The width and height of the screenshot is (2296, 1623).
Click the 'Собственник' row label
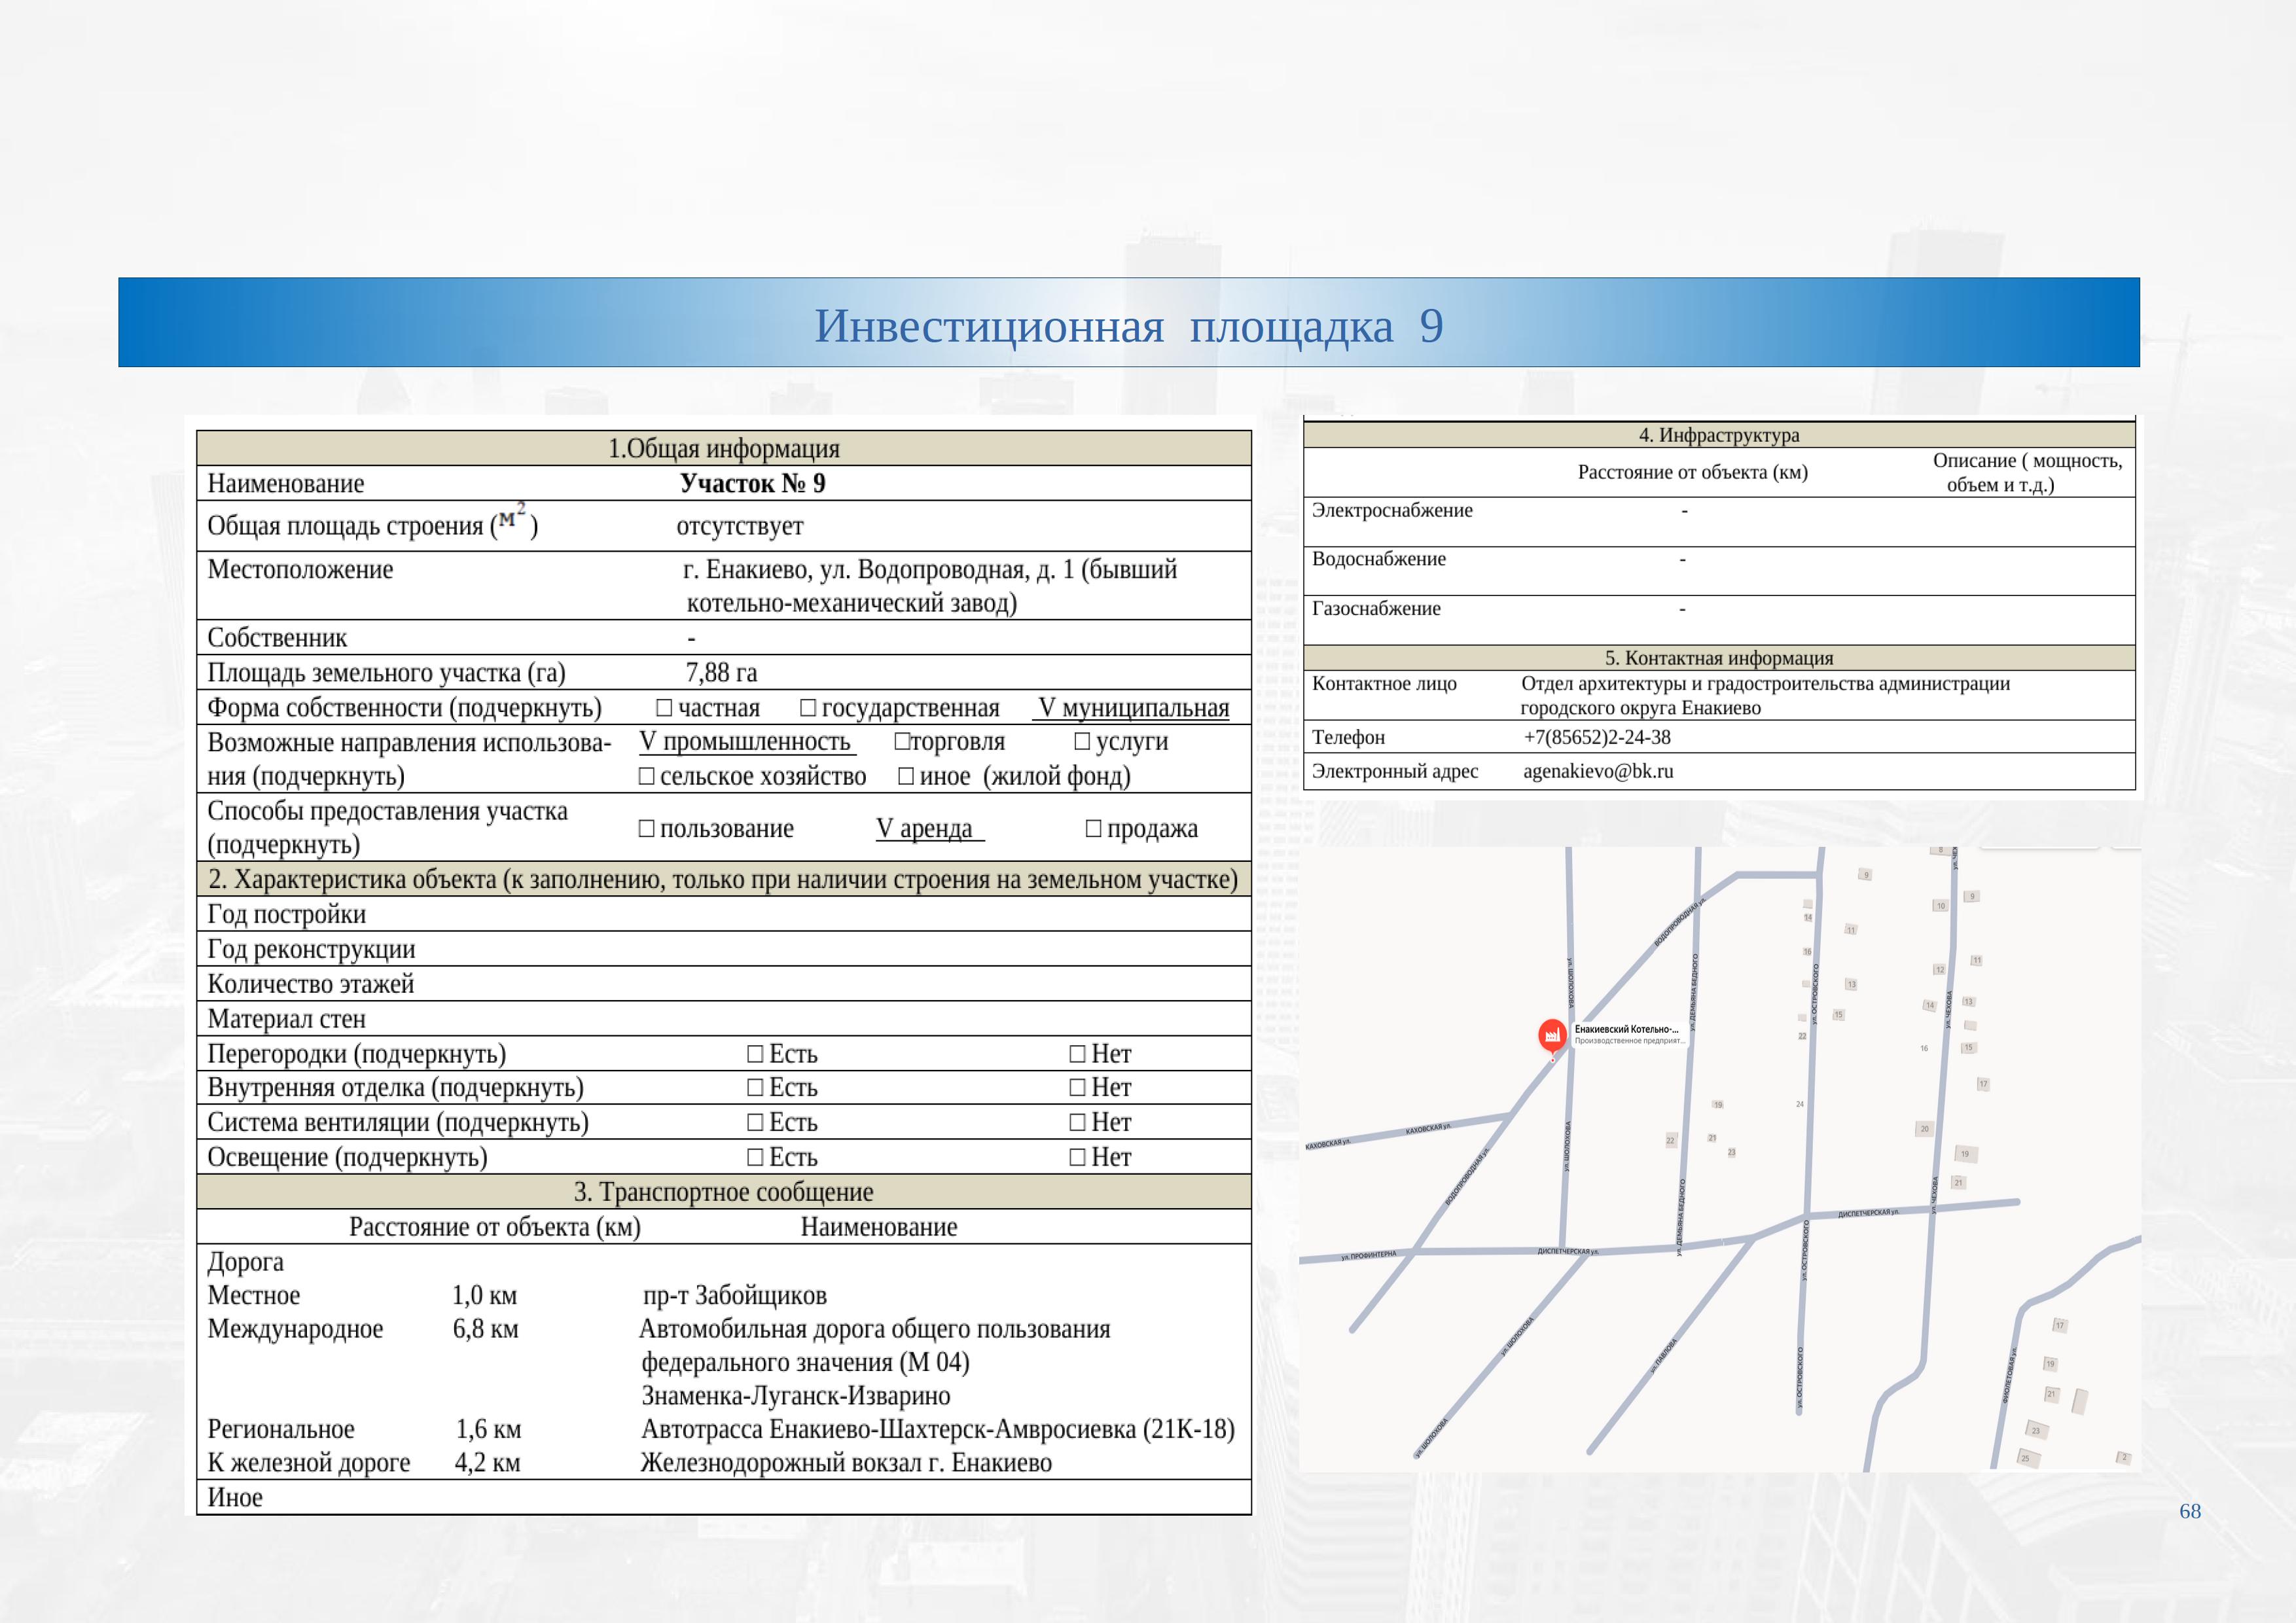[277, 638]
